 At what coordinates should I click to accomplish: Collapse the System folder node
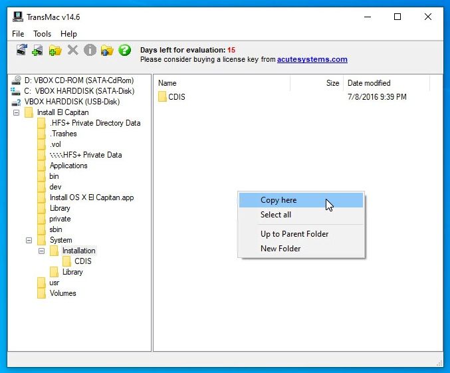pos(29,240)
